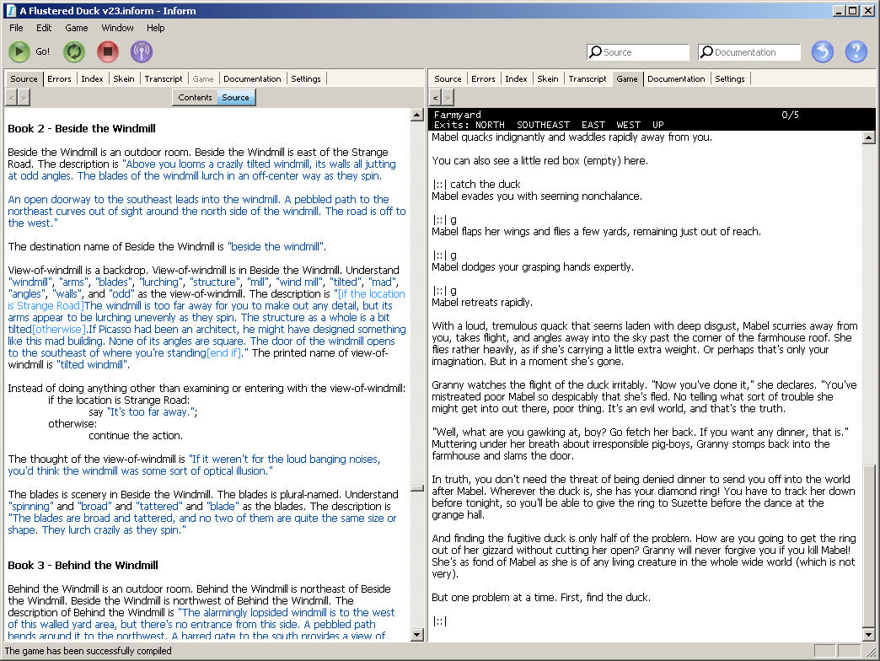Open the Window menu
Screen dimensions: 880x661
click(117, 28)
